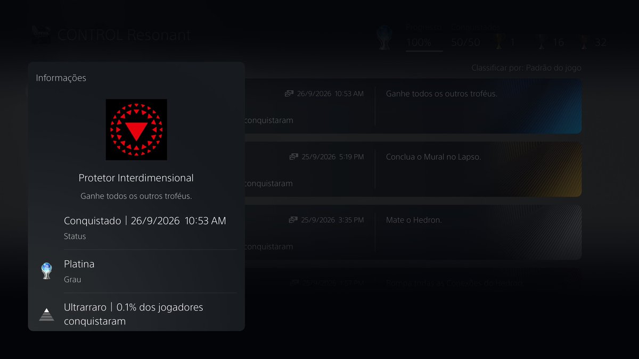639x359 pixels.
Task: Click the Platina grade text
Action: (x=79, y=264)
